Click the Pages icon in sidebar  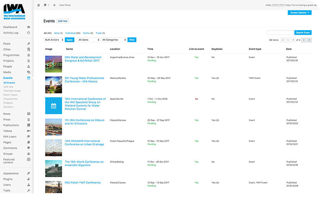[29, 142]
